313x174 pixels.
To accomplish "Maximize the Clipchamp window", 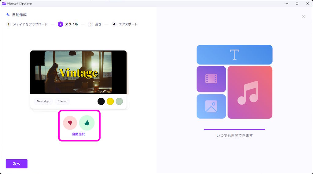I will pyautogui.click(x=297, y=3).
